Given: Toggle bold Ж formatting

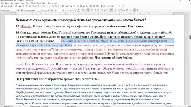Looking at the screenshot, I should coord(52,10).
